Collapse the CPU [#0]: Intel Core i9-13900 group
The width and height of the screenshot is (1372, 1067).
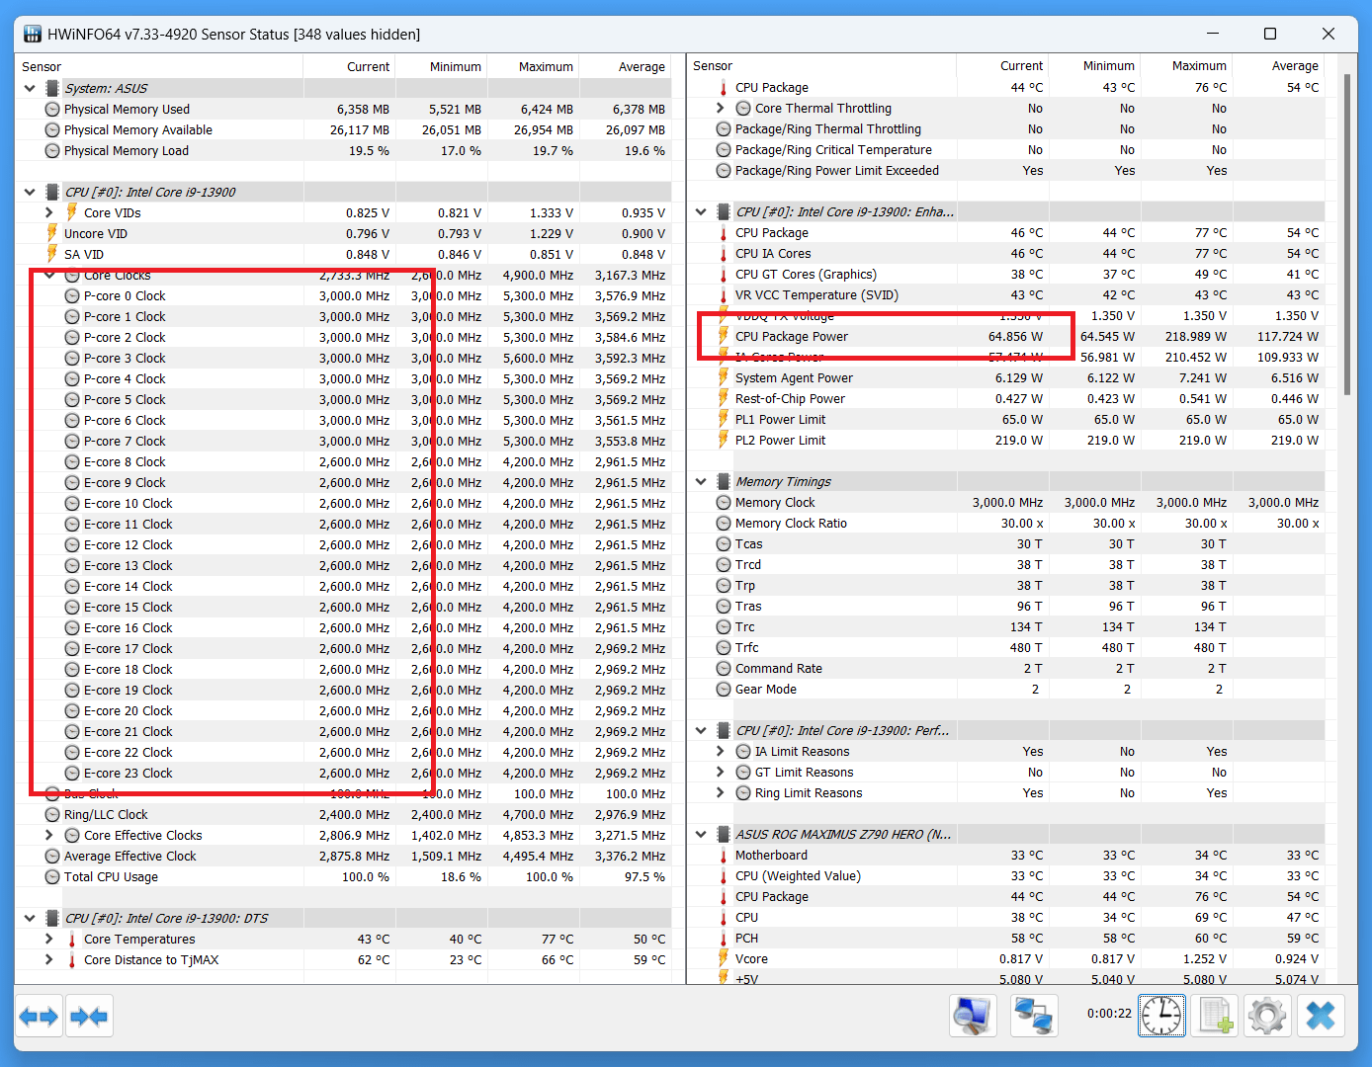tap(30, 193)
